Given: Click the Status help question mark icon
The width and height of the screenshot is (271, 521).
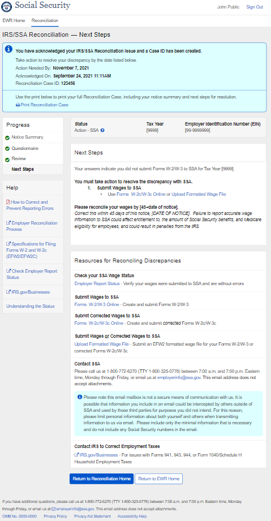Looking at the screenshot, I should 102,130.
